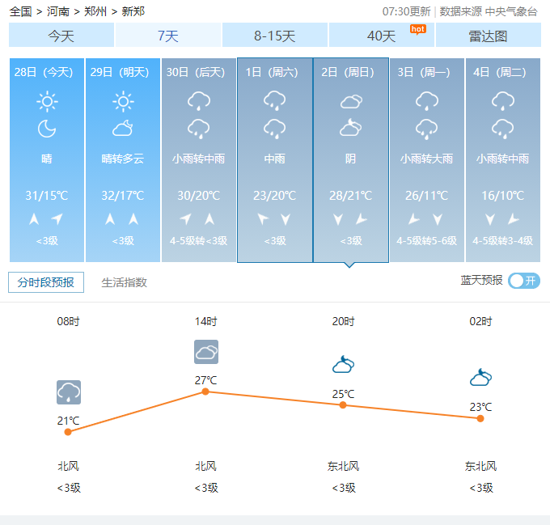The width and height of the screenshot is (550, 525).
Task: Click the night rain icon for 4日 周二
Action: [503, 129]
